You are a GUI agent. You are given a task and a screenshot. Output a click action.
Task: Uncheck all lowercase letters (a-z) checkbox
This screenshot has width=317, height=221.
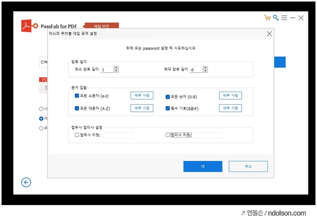coord(77,96)
